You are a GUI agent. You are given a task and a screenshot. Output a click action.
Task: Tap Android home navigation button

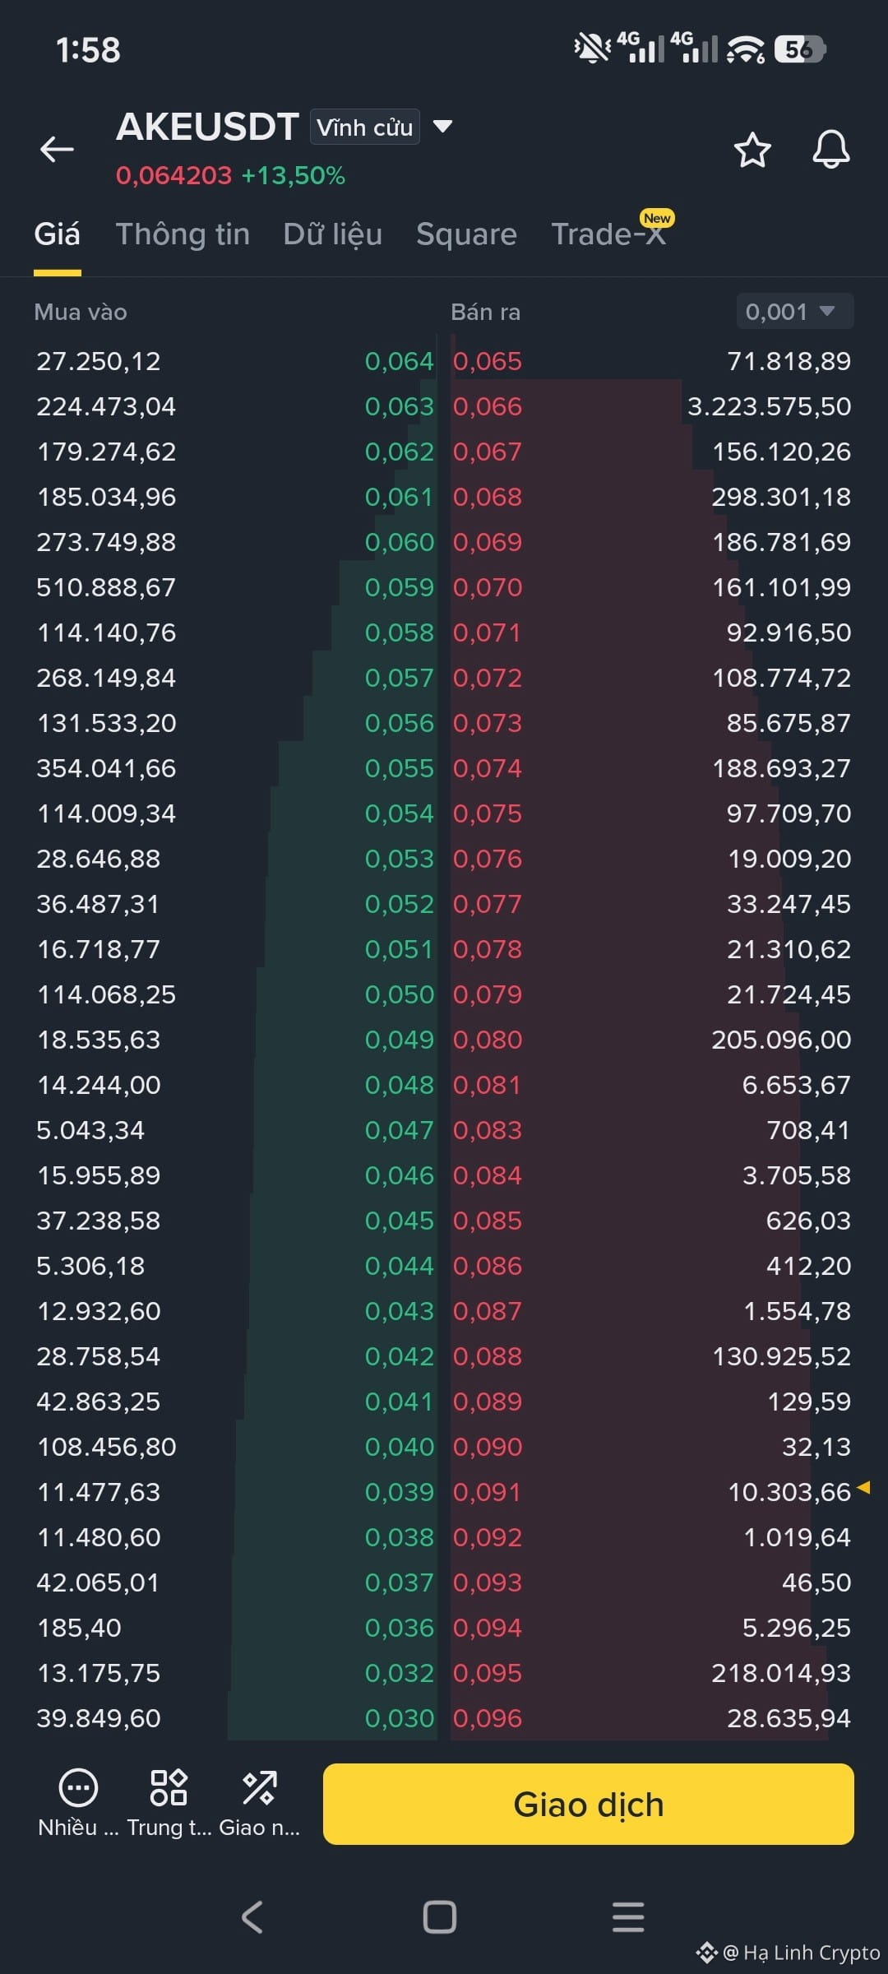pyautogui.click(x=440, y=1917)
